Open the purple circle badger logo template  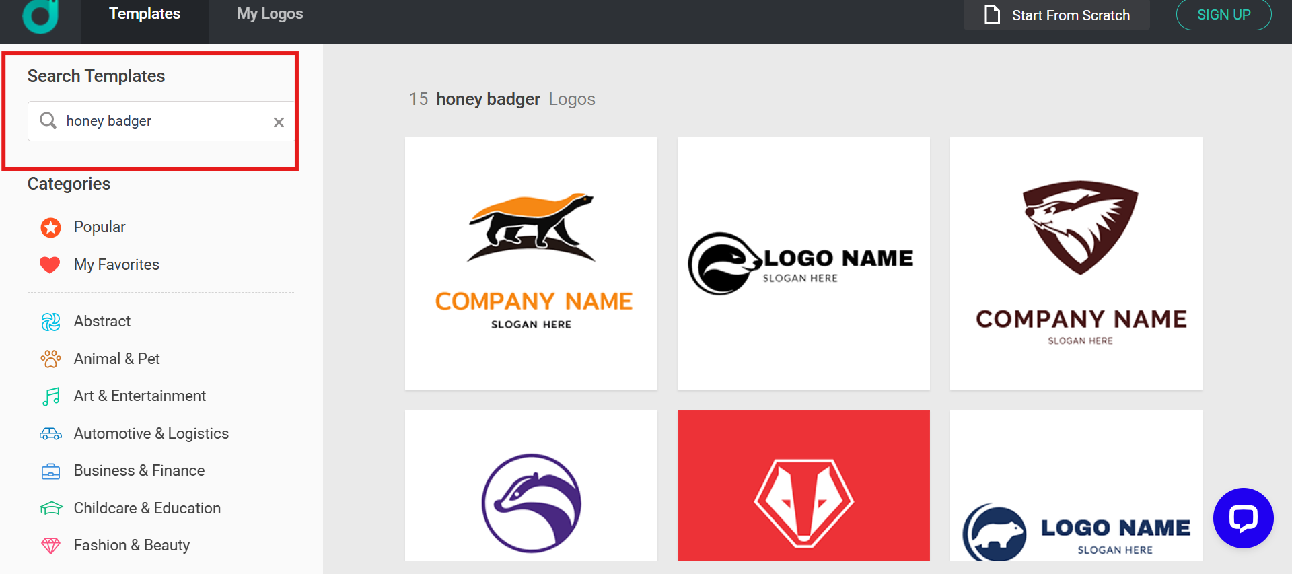coord(531,485)
